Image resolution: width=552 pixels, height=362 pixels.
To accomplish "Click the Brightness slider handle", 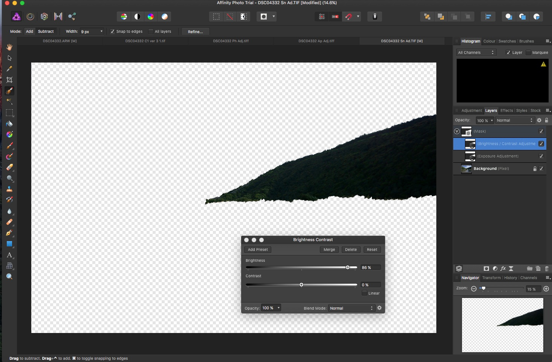I will pos(347,267).
